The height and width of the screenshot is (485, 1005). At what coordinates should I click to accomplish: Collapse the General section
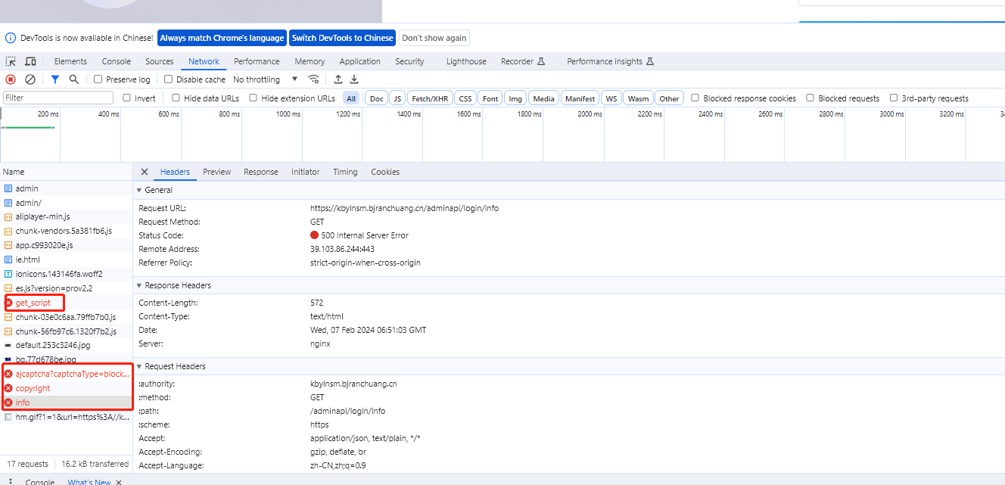140,190
